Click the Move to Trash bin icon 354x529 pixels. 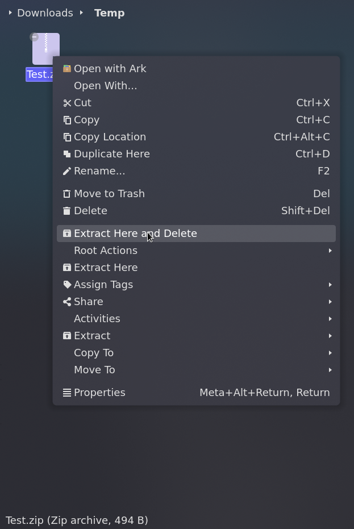(x=67, y=194)
